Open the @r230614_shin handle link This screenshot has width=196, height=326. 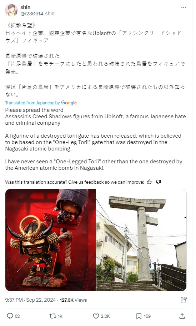(37, 14)
